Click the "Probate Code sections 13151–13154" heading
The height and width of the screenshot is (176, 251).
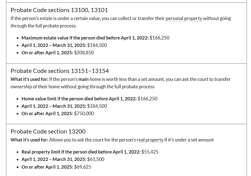coord(60,71)
